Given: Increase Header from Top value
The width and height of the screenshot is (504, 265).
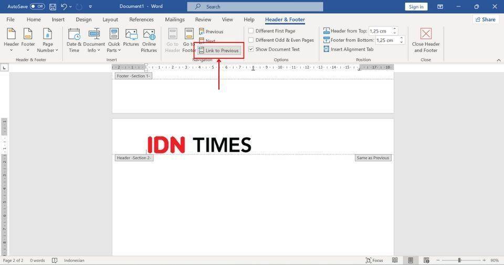Looking at the screenshot, I should coord(395,29).
